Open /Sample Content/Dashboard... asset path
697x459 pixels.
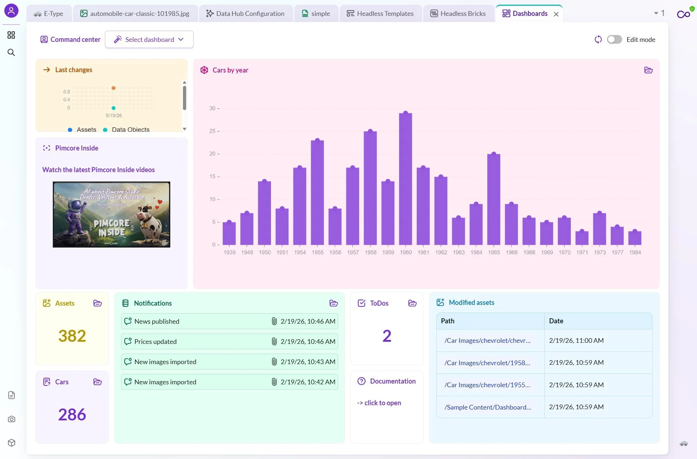(488, 407)
